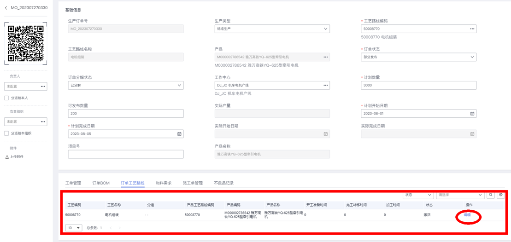Click the search magnifier icon

point(490,195)
